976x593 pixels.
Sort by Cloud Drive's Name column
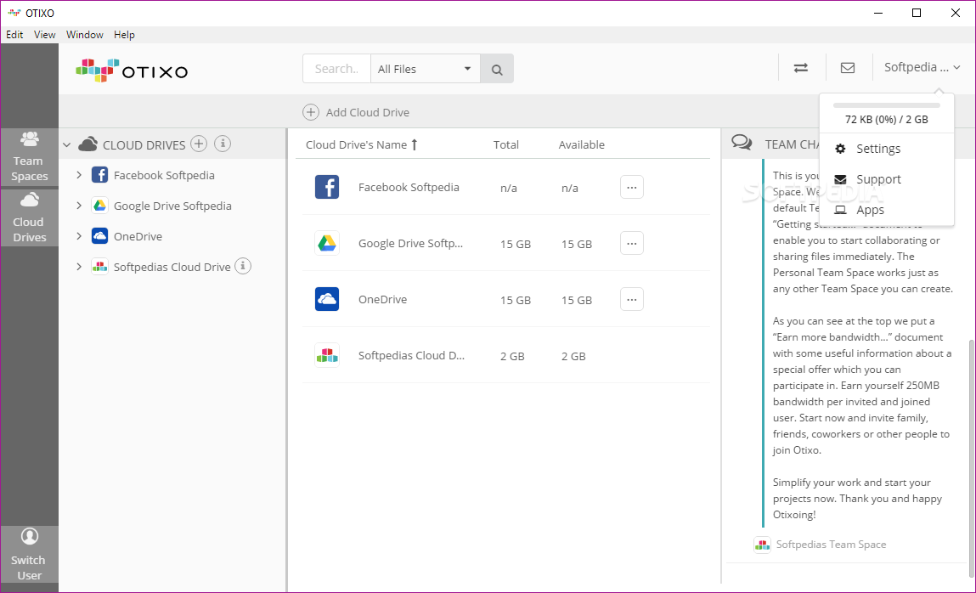356,144
